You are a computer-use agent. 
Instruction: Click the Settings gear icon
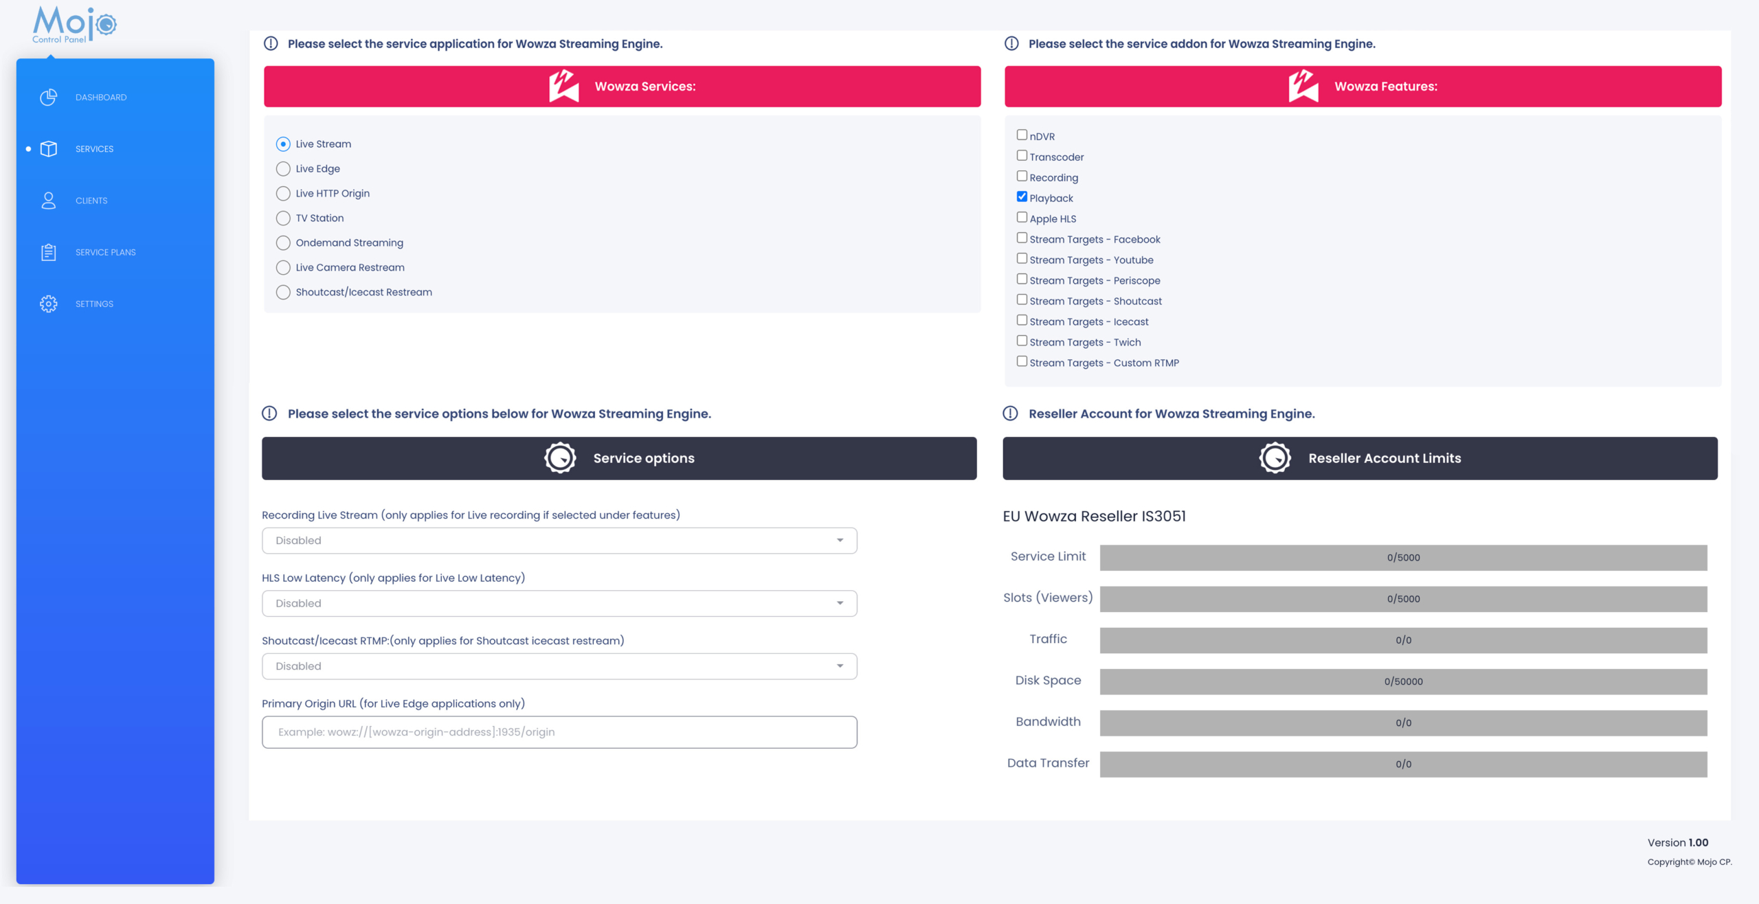(48, 304)
